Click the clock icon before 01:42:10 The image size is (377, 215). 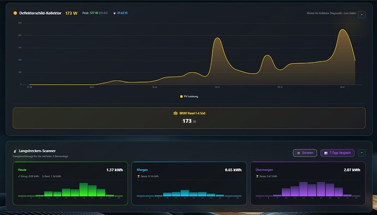[x=114, y=13]
